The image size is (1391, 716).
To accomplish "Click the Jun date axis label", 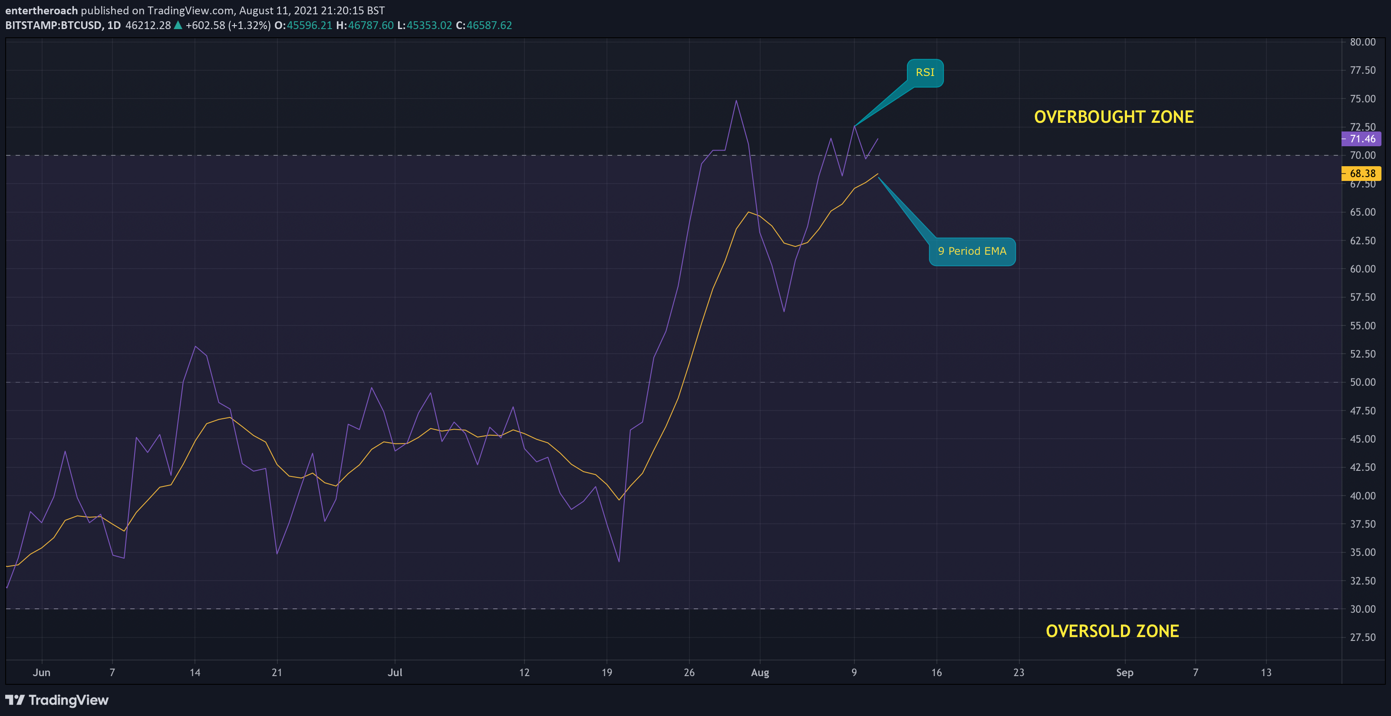I will tap(42, 672).
